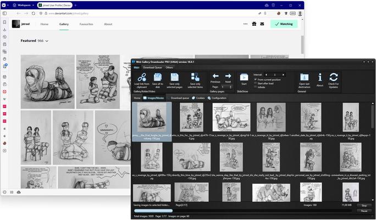Open new browser tab with plus
Viewport: 376px width, 220px height.
75,5
